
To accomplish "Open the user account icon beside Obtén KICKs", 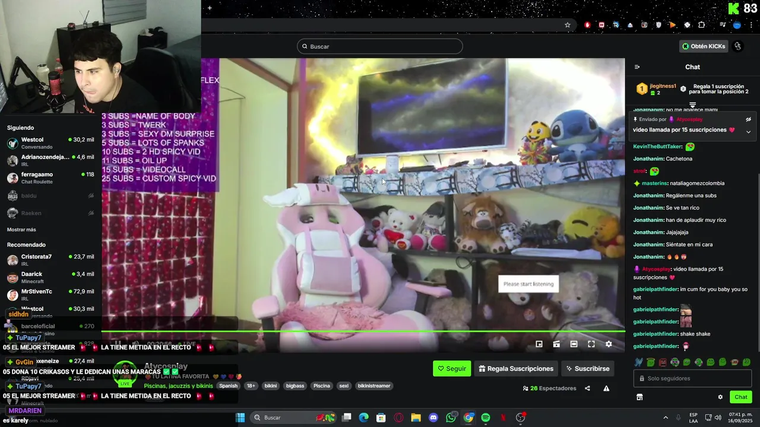I will coord(738,46).
